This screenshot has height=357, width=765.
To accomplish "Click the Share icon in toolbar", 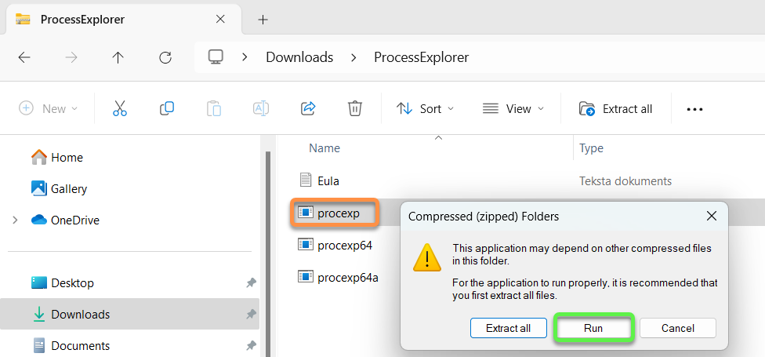I will (308, 108).
